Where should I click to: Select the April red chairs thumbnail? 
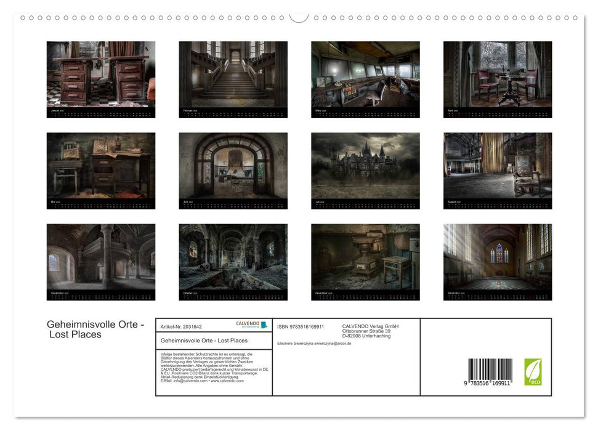tap(498, 75)
